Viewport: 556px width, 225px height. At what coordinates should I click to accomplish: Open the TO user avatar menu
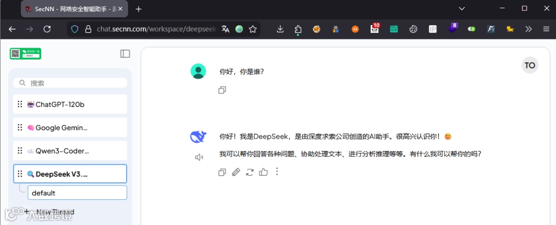(530, 65)
